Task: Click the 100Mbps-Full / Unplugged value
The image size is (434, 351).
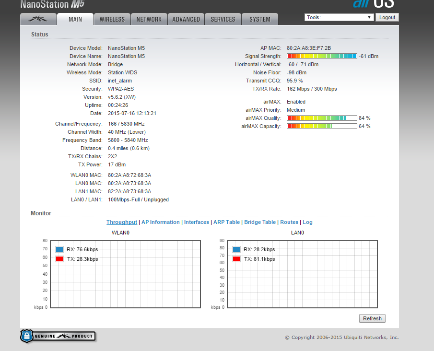Action: (x=139, y=199)
